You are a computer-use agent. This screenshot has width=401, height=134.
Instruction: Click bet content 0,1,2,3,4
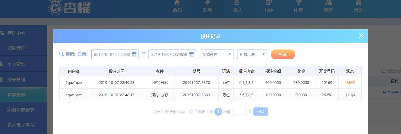(246, 82)
